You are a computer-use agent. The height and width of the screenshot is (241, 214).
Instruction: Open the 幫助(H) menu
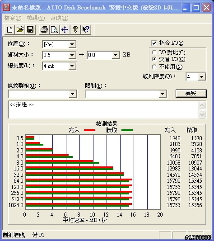(x=60, y=18)
